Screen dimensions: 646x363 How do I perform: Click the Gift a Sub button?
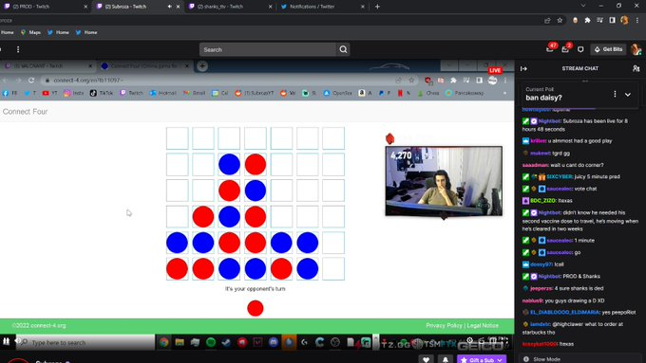point(477,360)
